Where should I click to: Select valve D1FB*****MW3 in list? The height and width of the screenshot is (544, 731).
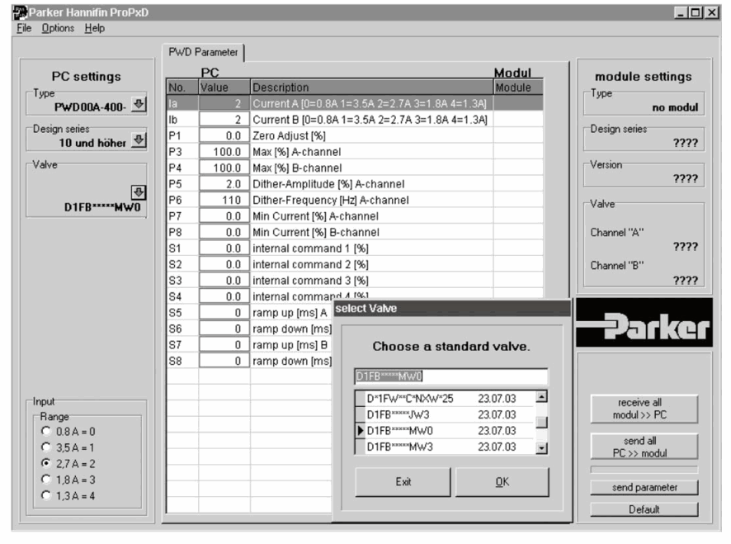click(x=446, y=447)
